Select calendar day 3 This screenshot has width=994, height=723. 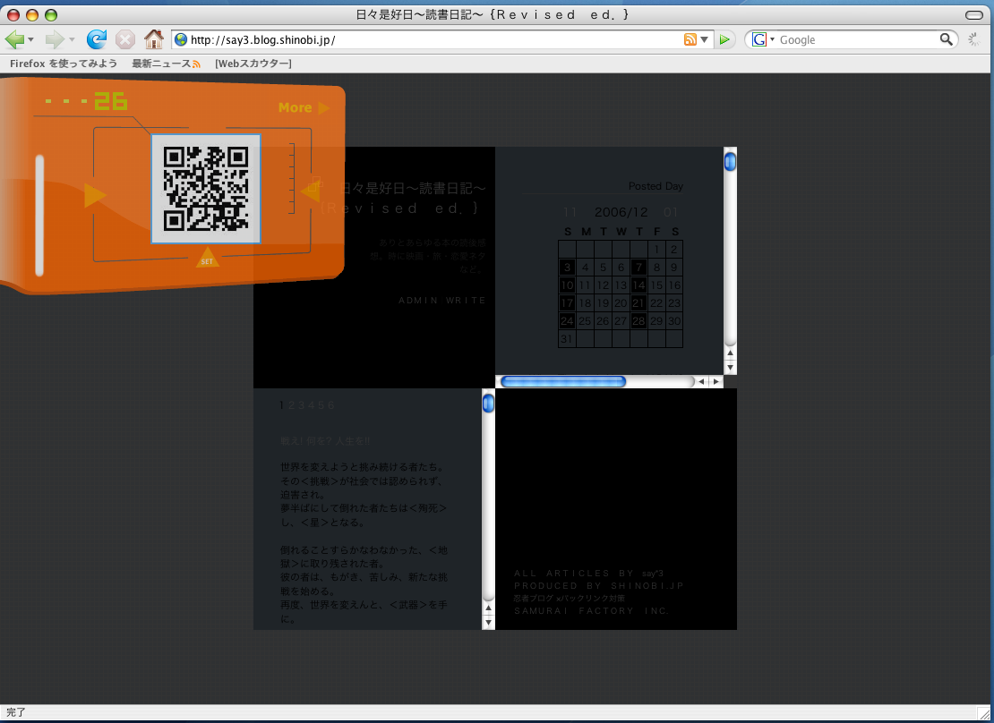click(x=568, y=268)
